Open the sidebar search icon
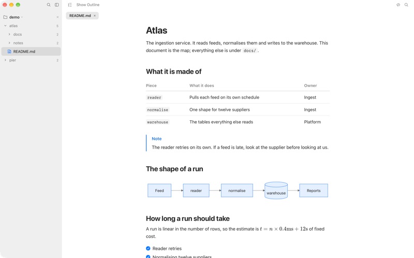 point(49,5)
